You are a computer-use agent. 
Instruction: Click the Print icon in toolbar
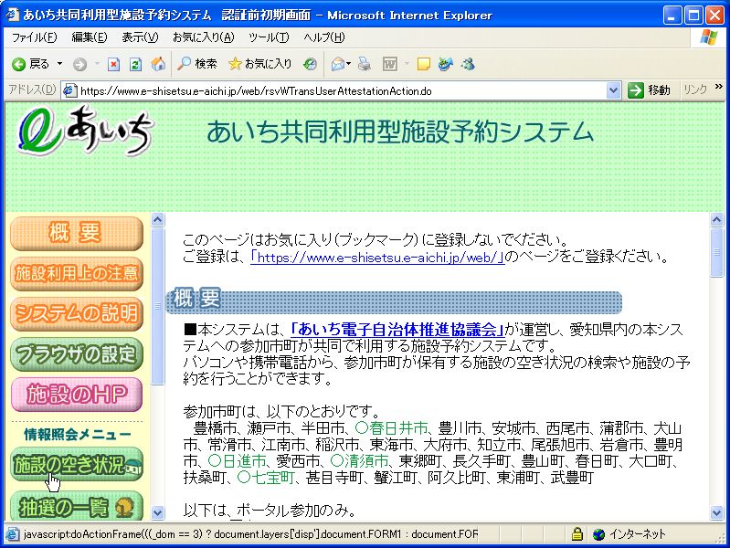[x=365, y=64]
